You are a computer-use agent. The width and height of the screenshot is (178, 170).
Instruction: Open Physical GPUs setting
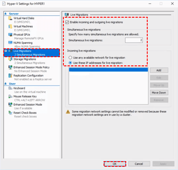22,34
